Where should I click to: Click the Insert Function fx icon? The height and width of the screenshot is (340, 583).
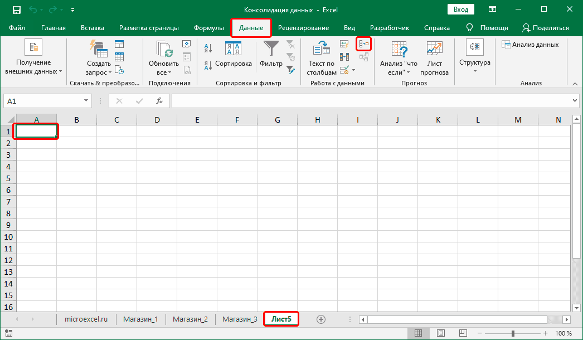point(160,101)
